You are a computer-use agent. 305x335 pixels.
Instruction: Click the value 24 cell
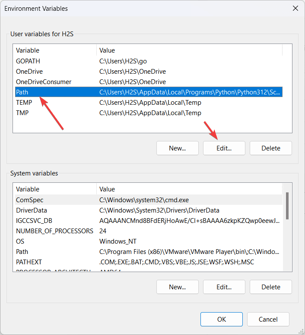tap(103, 231)
